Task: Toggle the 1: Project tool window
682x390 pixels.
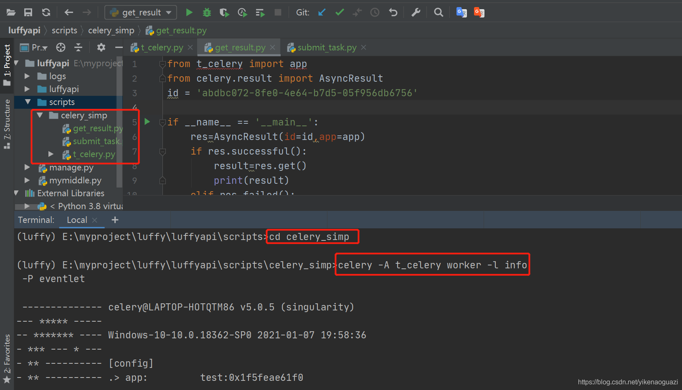Action: (x=7, y=65)
